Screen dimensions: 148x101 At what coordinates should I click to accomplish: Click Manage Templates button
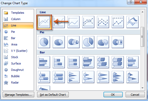[x=18, y=95]
